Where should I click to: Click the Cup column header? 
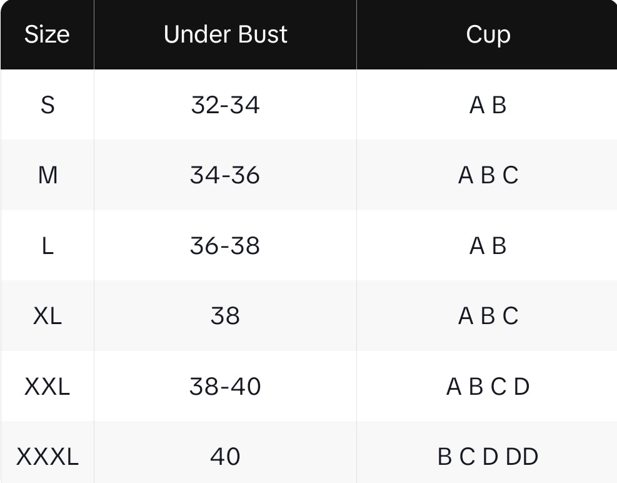pos(488,34)
